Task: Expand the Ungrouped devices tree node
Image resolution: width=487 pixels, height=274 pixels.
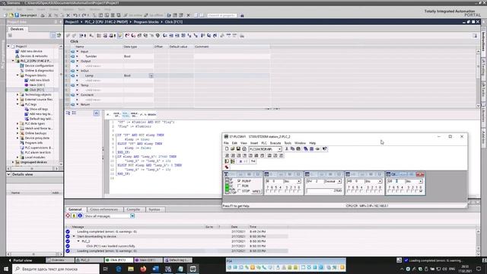Action: [x=13, y=162]
